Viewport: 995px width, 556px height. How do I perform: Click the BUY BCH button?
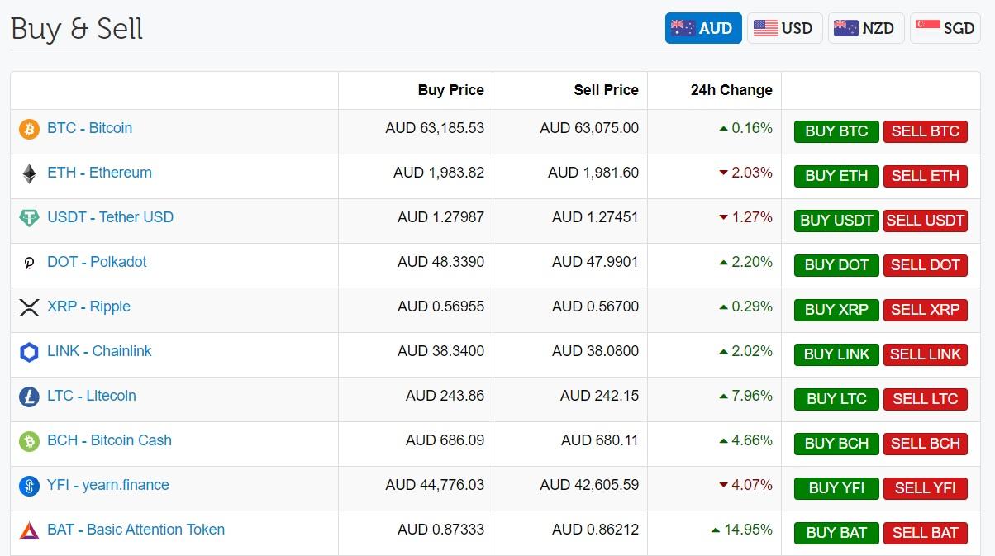pyautogui.click(x=836, y=444)
